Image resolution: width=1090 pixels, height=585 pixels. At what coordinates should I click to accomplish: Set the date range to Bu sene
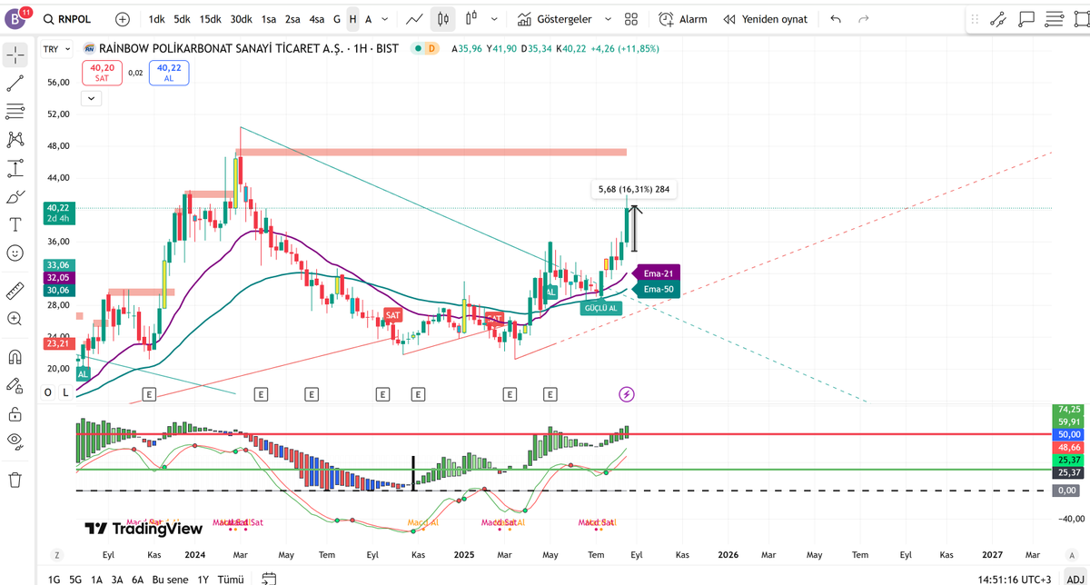click(x=171, y=579)
